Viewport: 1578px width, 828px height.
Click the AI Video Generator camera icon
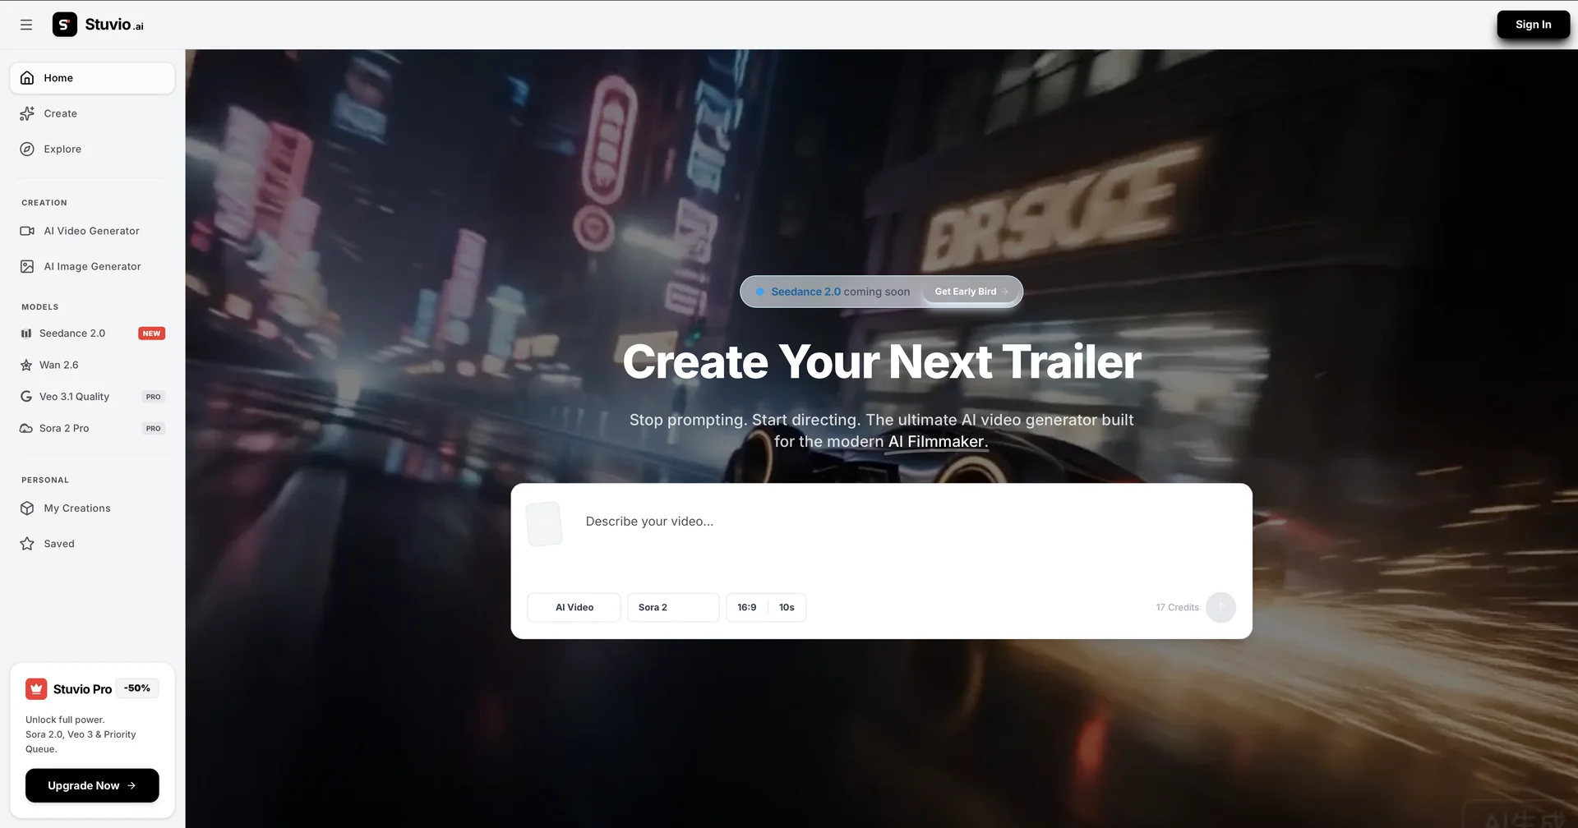click(x=27, y=231)
